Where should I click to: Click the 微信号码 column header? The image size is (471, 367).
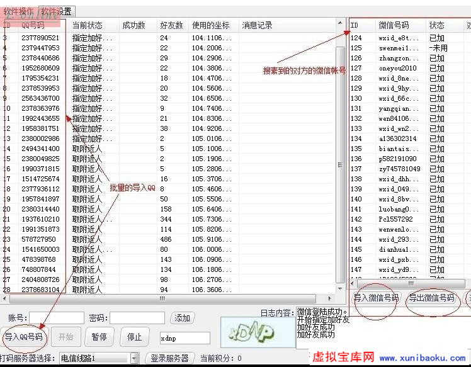click(394, 25)
